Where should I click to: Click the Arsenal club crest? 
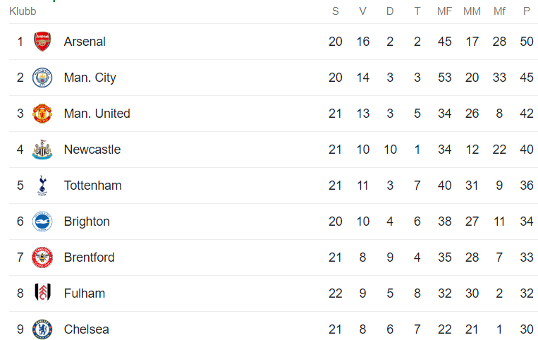click(x=42, y=42)
